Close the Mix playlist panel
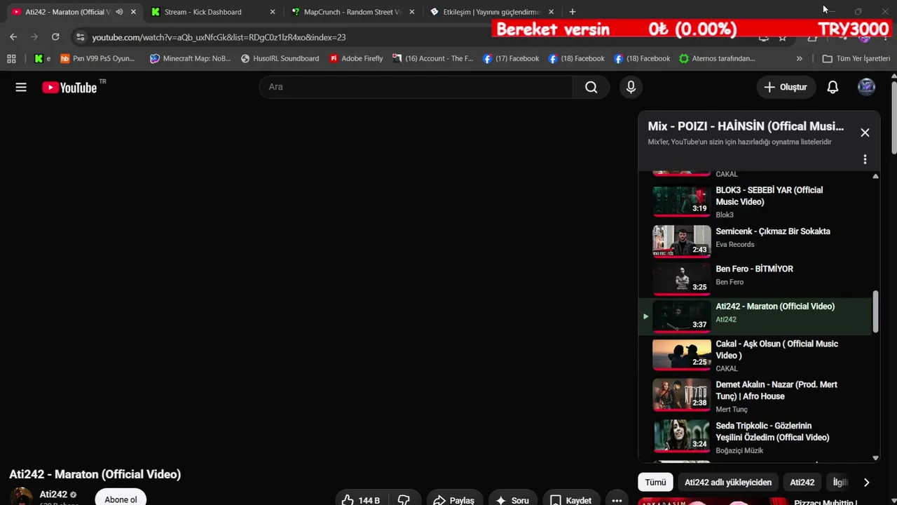The width and height of the screenshot is (897, 505). (865, 133)
